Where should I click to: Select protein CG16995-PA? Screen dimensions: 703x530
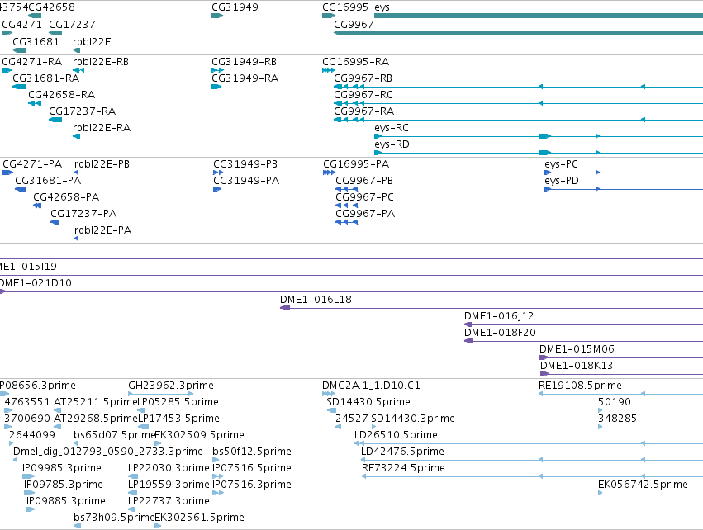[356, 164]
